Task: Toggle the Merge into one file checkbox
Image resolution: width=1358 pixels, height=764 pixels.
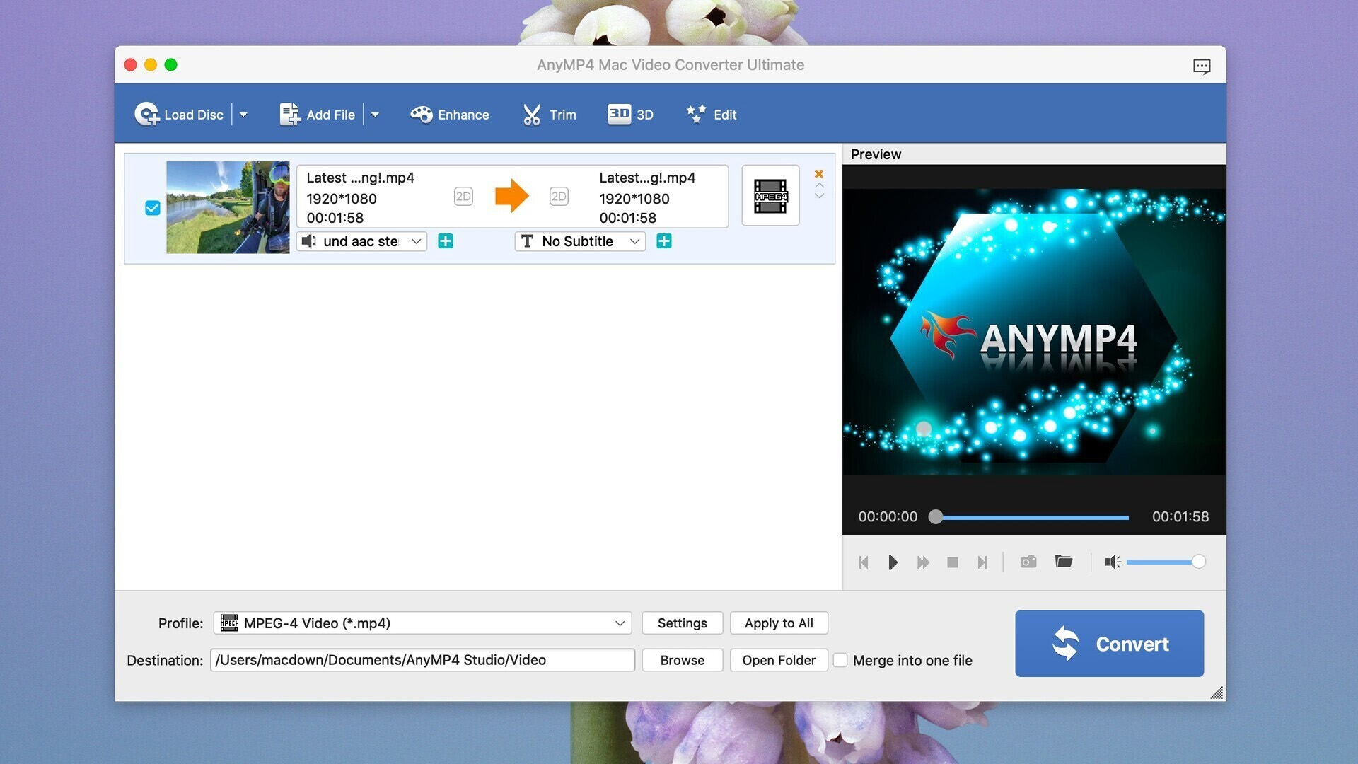Action: click(x=840, y=659)
